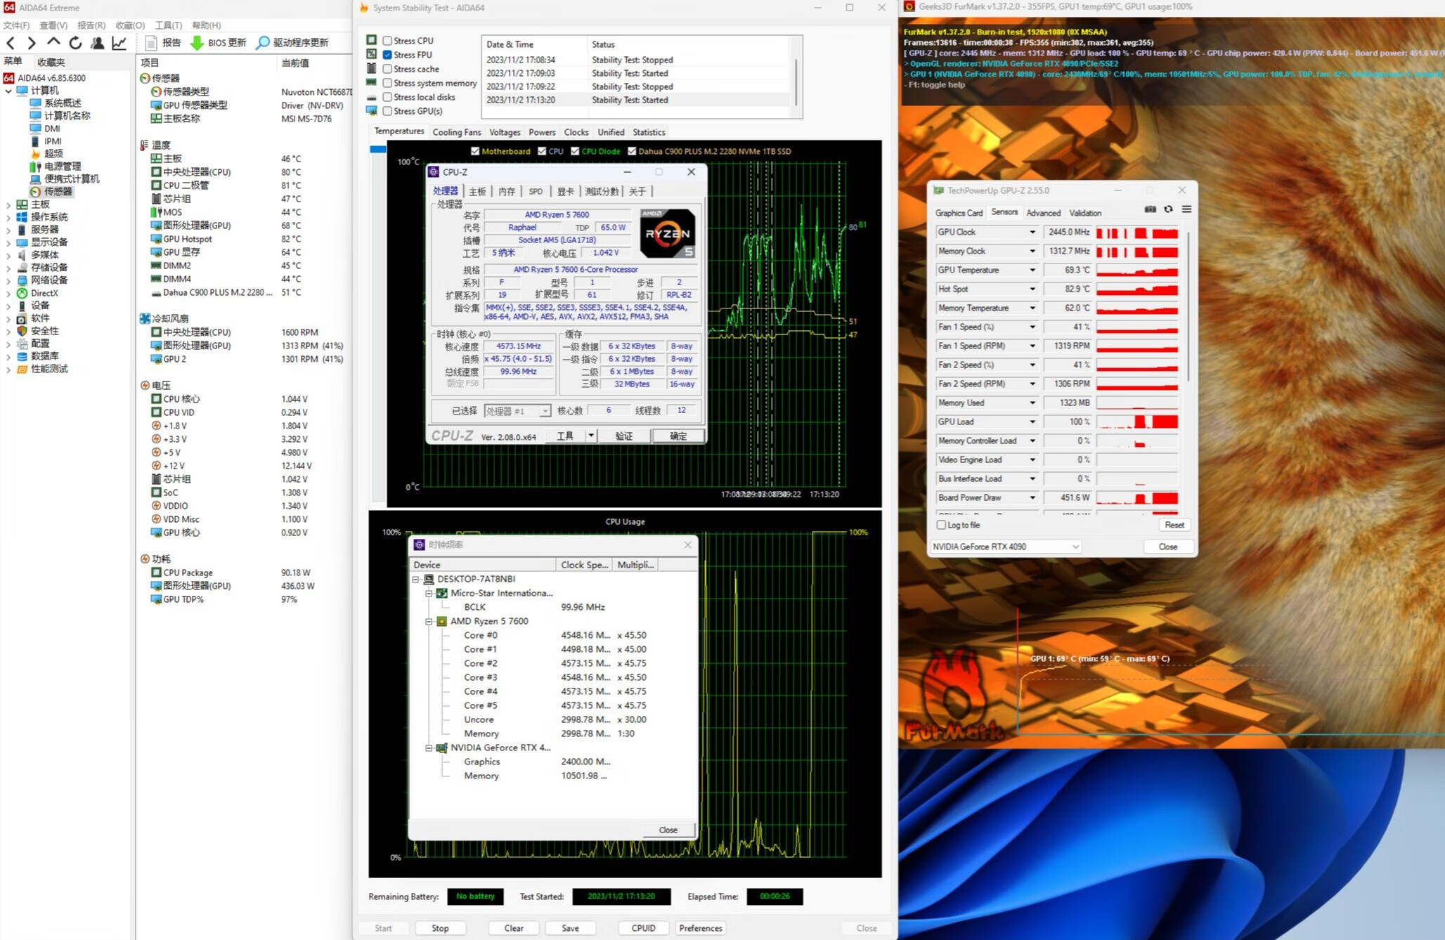Toggle the Log to file checkbox in GPU-Z

941,525
